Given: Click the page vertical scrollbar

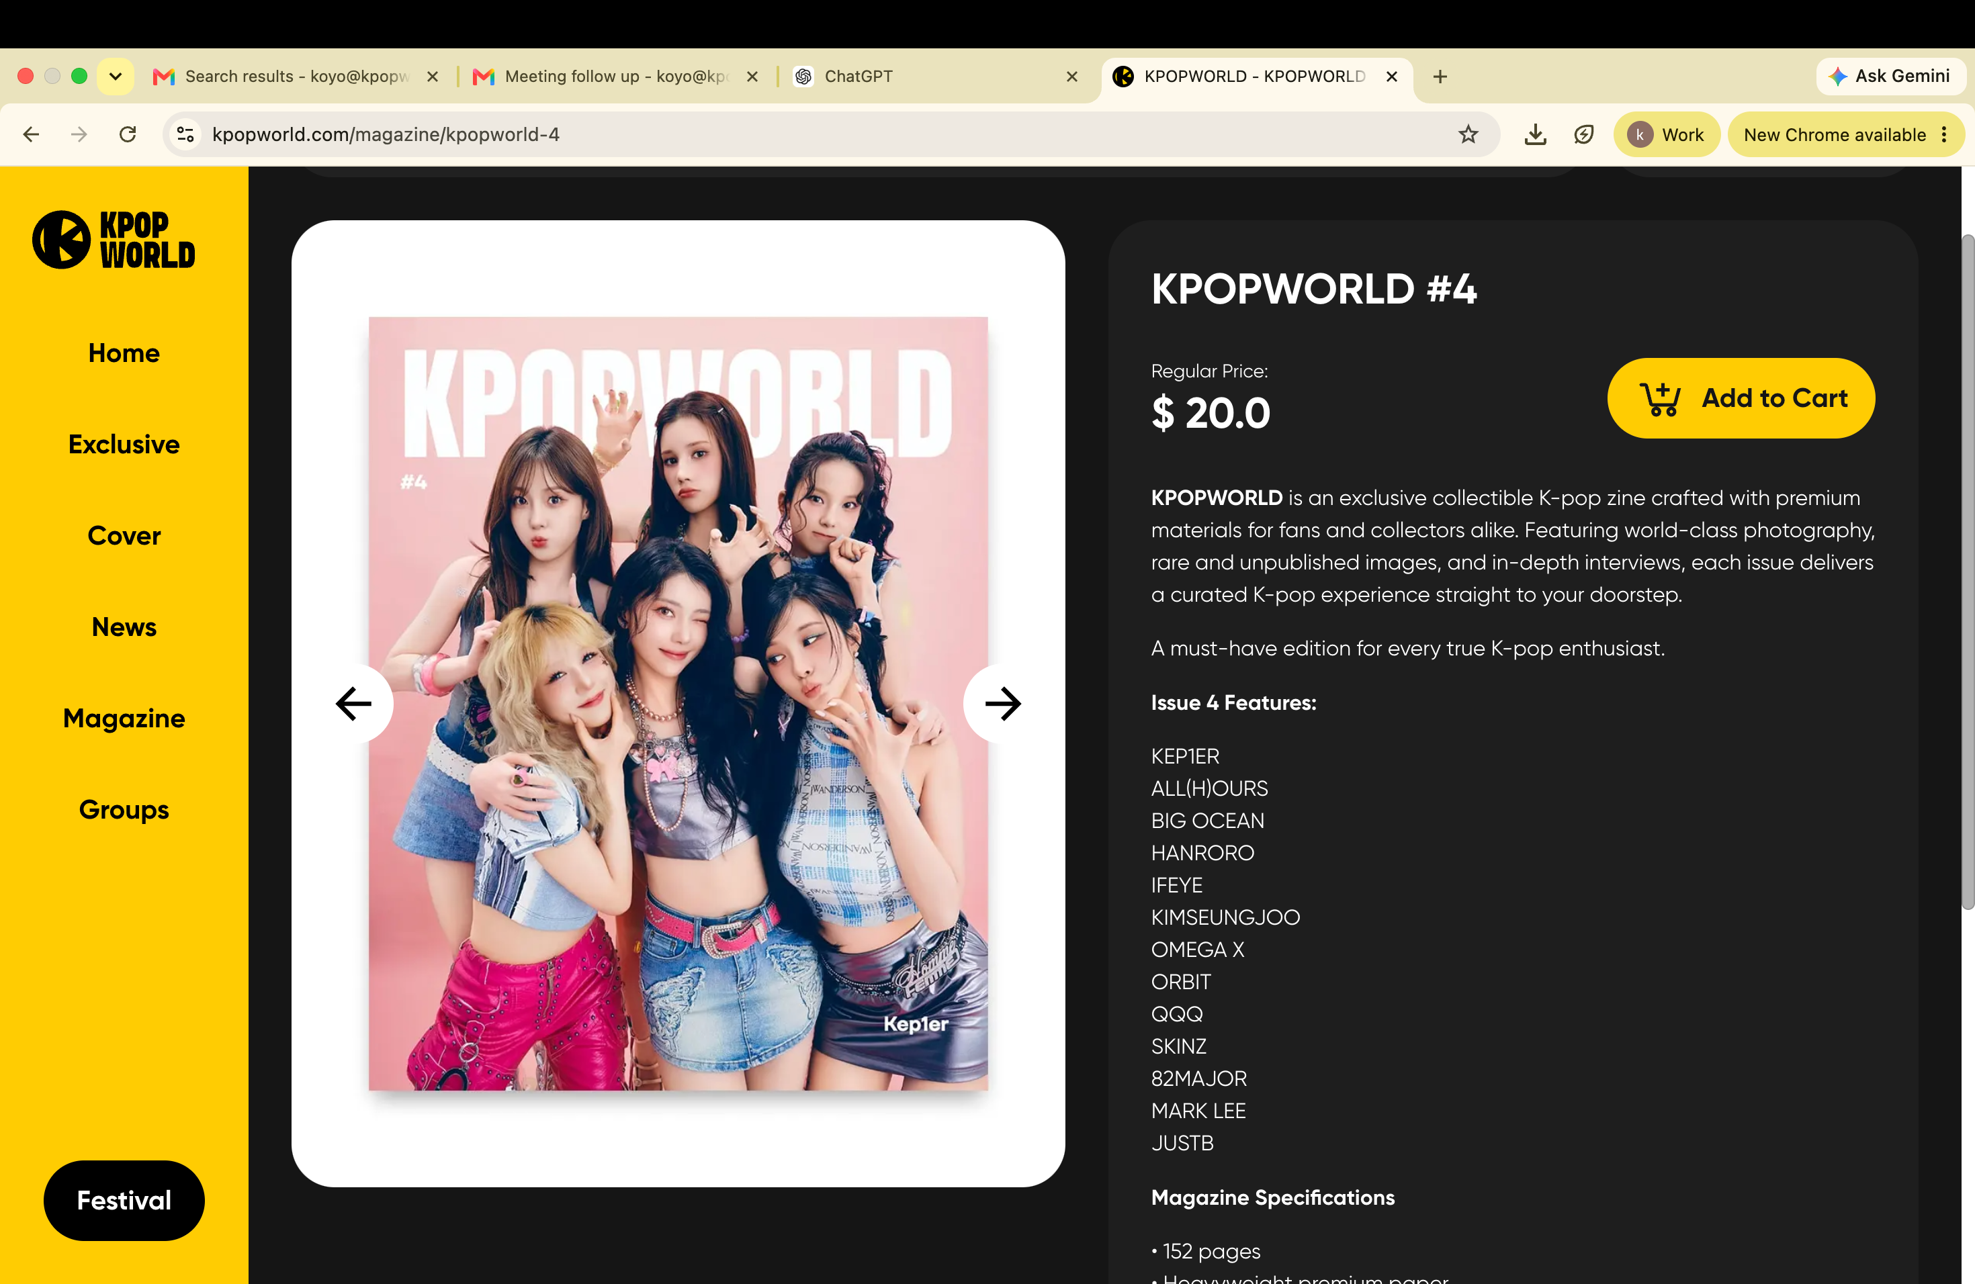Looking at the screenshot, I should pyautogui.click(x=1967, y=572).
